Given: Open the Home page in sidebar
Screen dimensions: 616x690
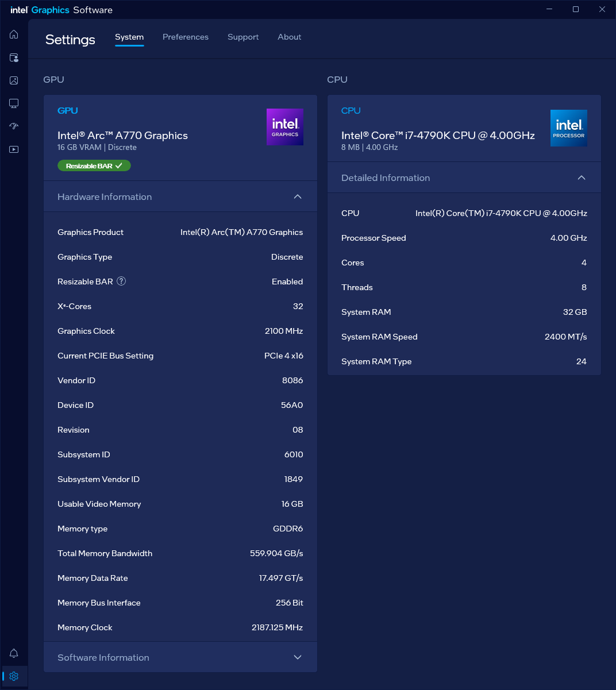Looking at the screenshot, I should [14, 34].
